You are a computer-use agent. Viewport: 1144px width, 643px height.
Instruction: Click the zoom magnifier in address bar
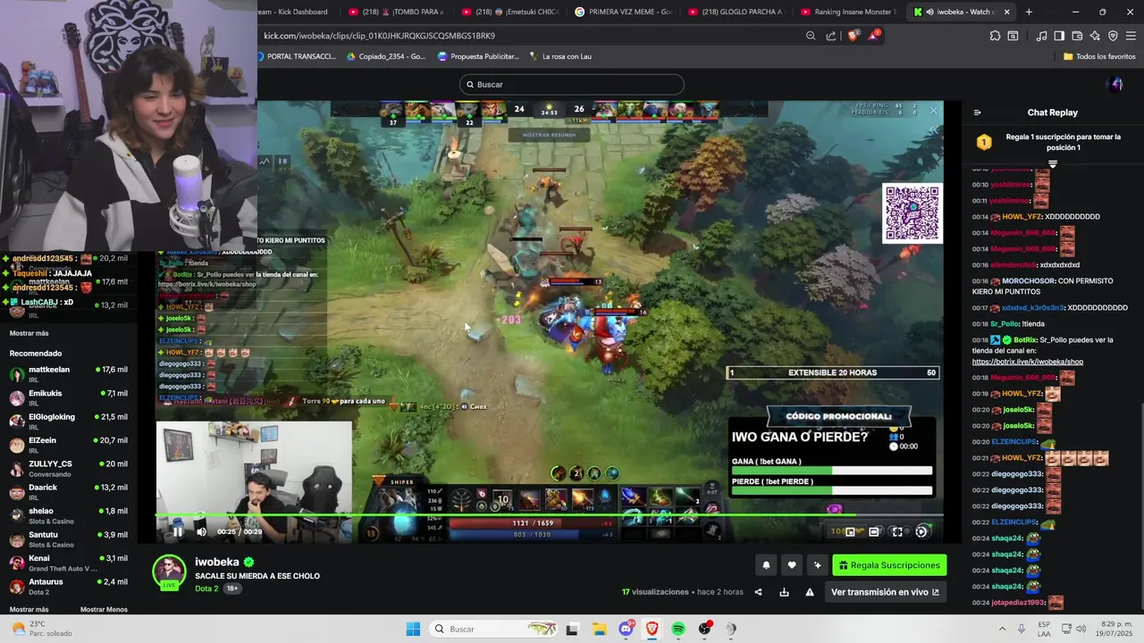tap(811, 36)
